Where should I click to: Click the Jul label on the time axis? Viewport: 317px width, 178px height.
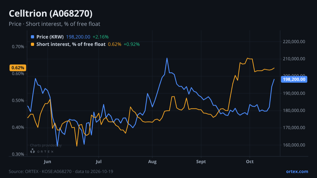point(99,161)
